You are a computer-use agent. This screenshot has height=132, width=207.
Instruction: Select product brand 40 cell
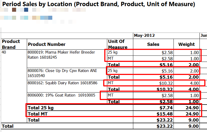[x=4, y=52]
